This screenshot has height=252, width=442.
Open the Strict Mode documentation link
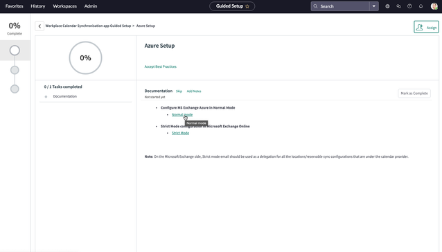click(x=180, y=133)
